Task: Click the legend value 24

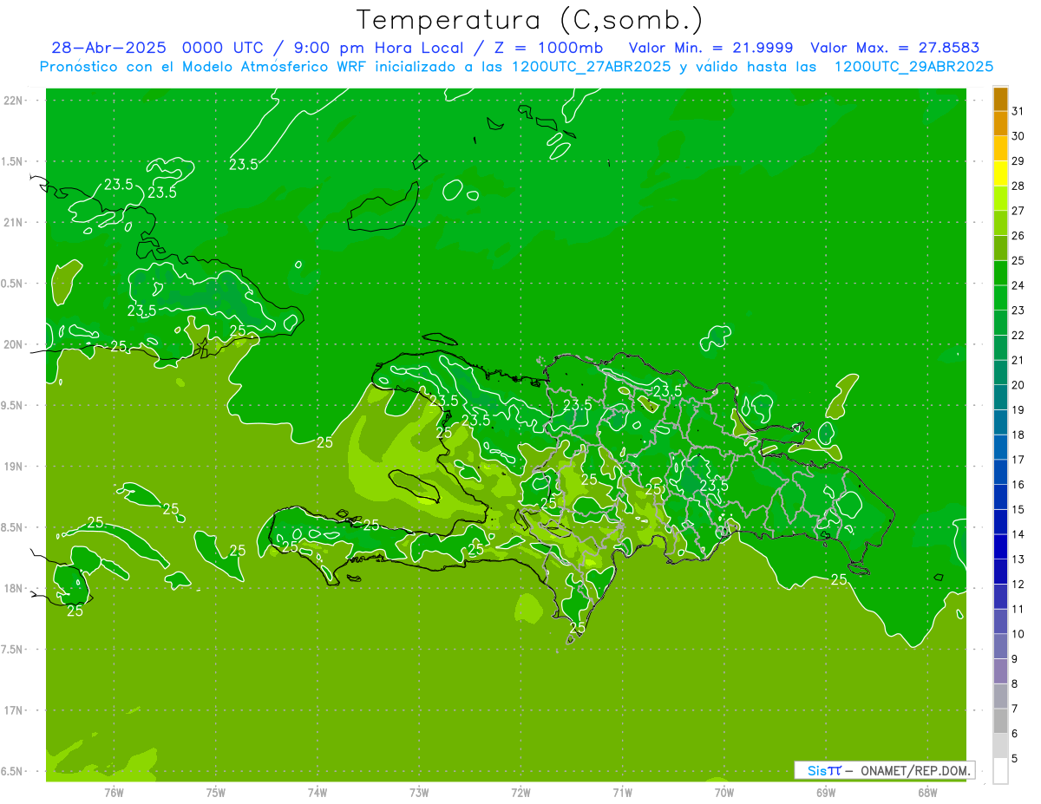Action: coord(1018,285)
